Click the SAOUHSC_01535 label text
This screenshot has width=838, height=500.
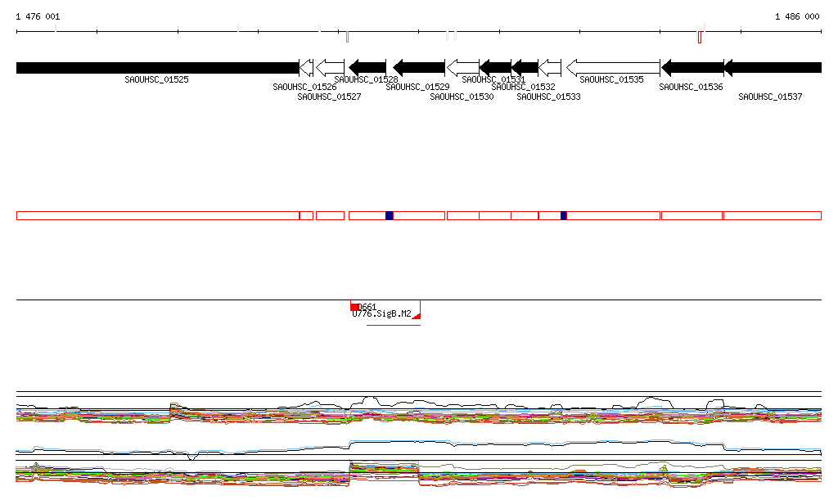click(x=611, y=79)
